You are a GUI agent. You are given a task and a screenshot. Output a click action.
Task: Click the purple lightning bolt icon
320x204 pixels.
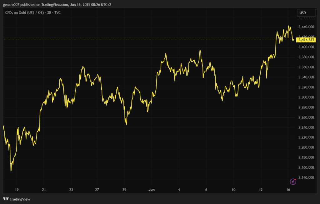(x=293, y=181)
